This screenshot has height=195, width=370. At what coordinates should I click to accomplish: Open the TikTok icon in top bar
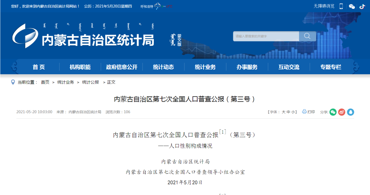(x=362, y=6)
